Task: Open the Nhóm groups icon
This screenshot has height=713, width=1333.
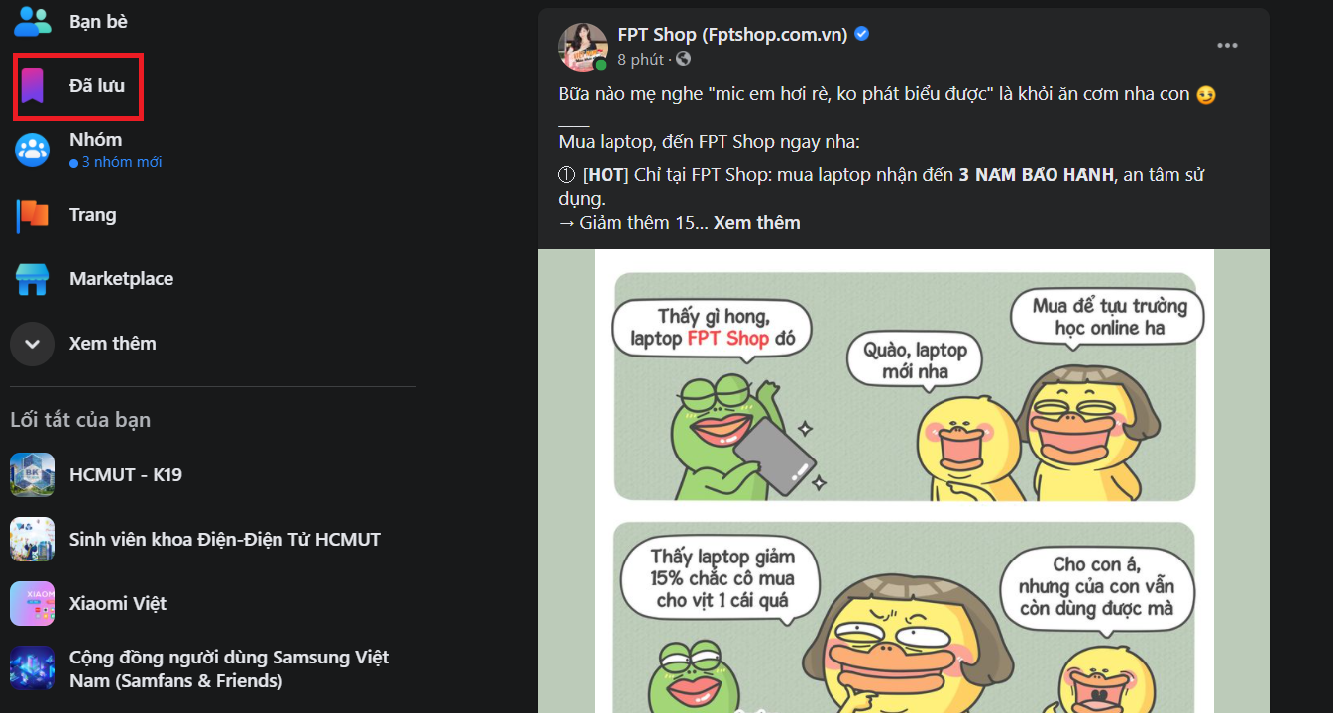Action: click(33, 150)
